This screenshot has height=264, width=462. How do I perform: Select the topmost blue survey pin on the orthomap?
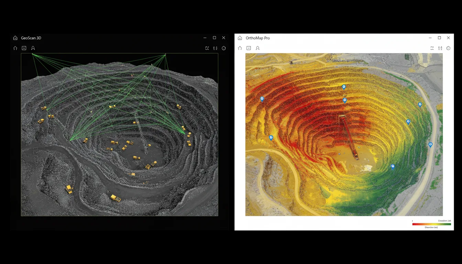tap(343, 87)
